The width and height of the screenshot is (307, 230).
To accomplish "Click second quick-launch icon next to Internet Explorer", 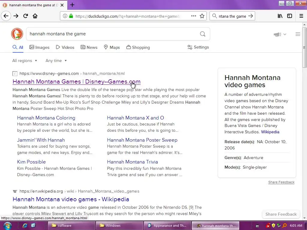I will [x=33, y=226].
